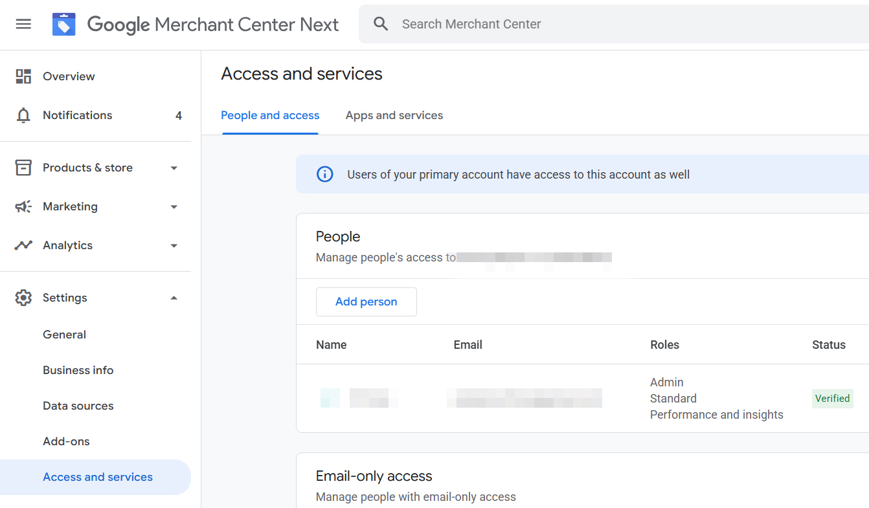Open the Data sources settings page
This screenshot has width=869, height=508.
(78, 405)
